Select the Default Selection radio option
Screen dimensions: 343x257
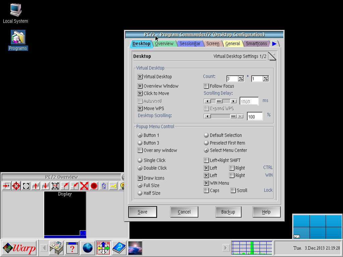pyautogui.click(x=206, y=135)
